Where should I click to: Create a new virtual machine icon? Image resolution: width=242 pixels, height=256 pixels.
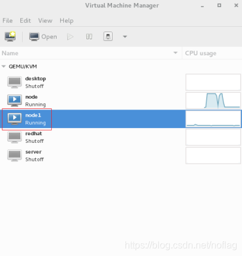10,36
